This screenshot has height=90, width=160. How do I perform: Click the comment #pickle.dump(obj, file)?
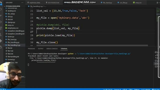(53, 25)
